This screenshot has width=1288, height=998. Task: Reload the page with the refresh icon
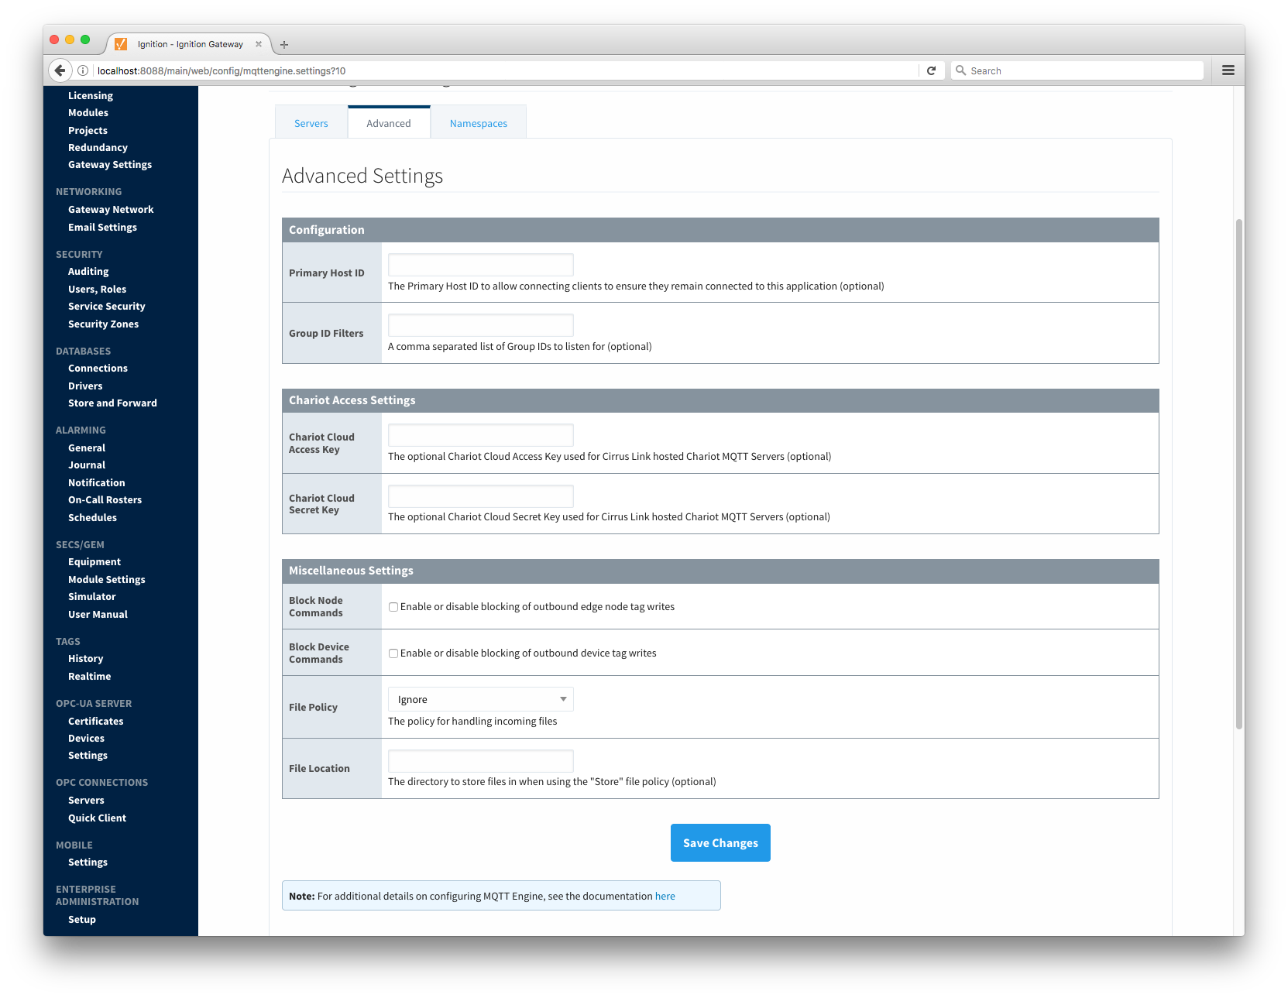[x=932, y=70]
